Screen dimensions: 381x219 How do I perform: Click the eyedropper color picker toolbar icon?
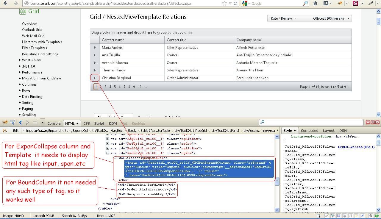(x=371, y=3)
